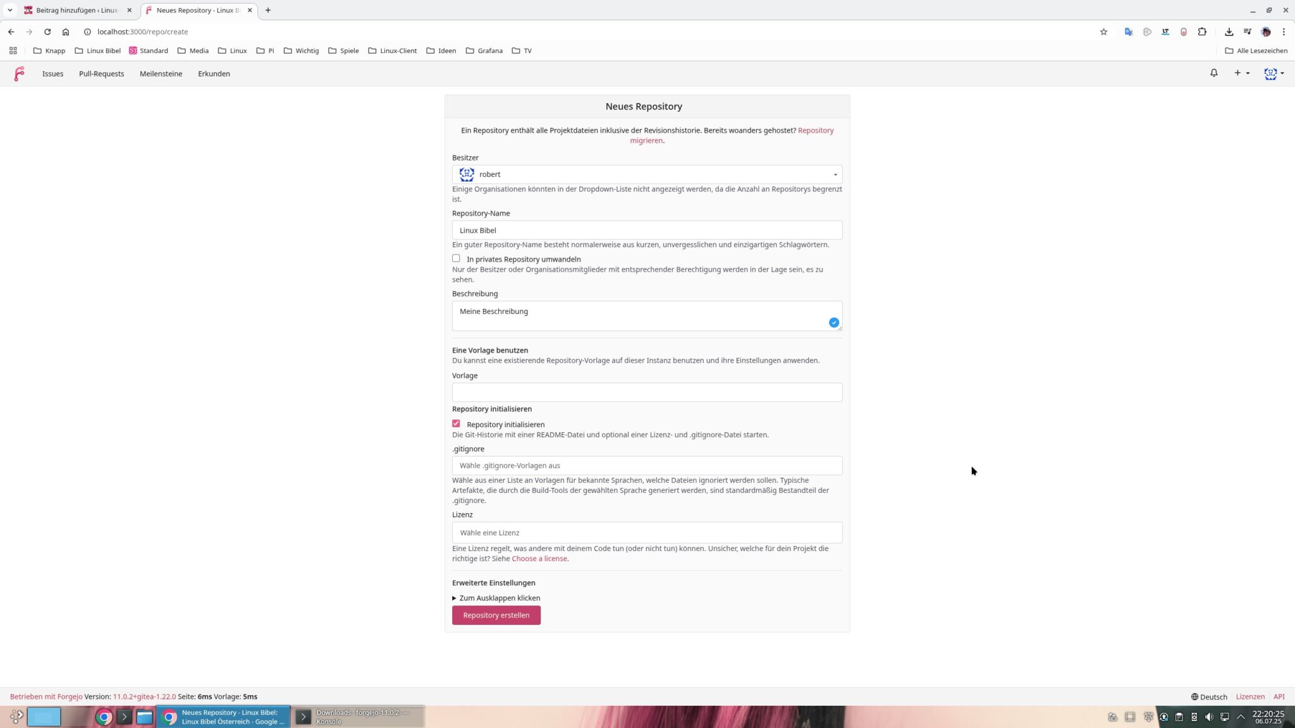
Task: Open the Downloads icon in browser toolbar
Action: pyautogui.click(x=1229, y=32)
